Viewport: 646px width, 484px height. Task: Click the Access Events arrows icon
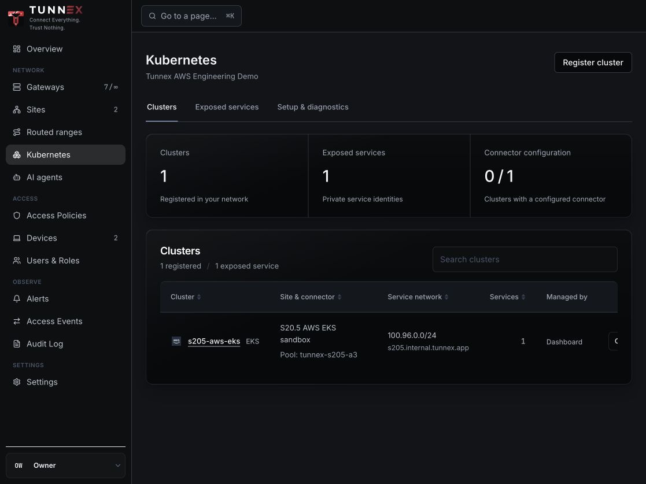pos(16,322)
